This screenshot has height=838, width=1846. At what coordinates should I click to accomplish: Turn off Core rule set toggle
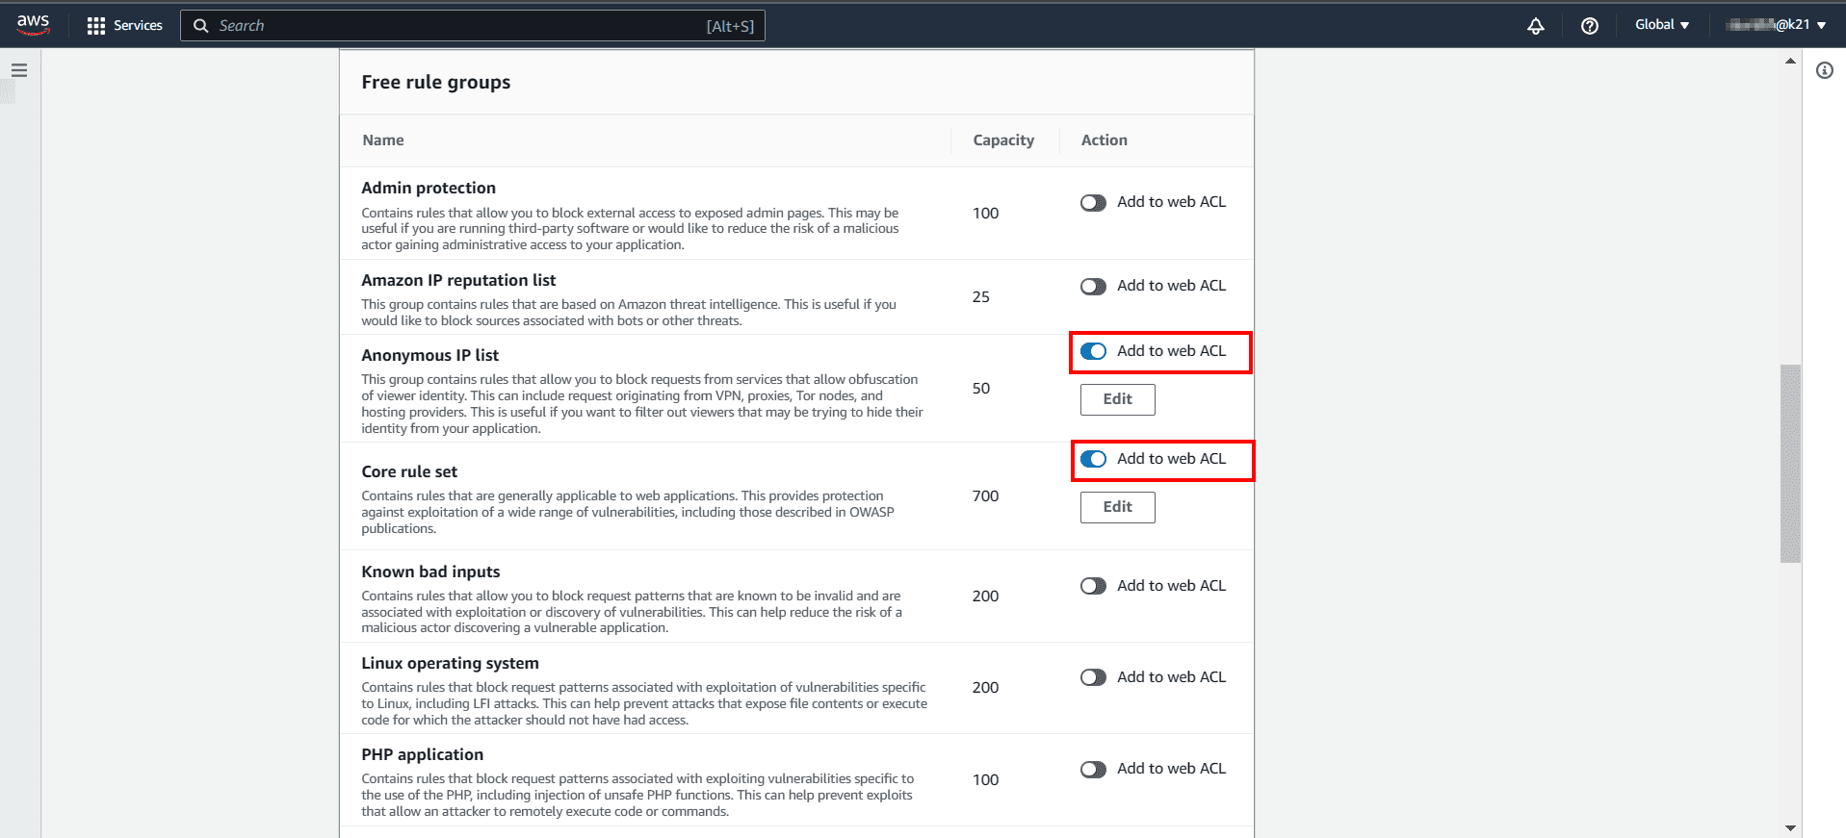(1093, 460)
